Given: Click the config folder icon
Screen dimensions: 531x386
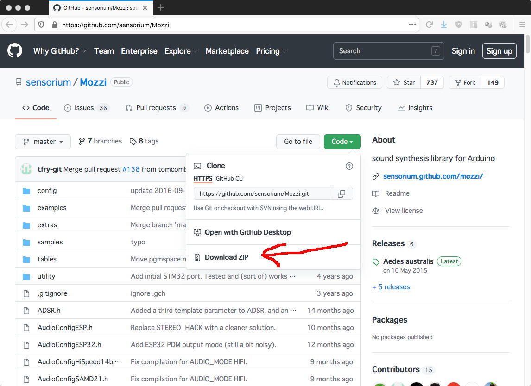Looking at the screenshot, I should coord(26,191).
